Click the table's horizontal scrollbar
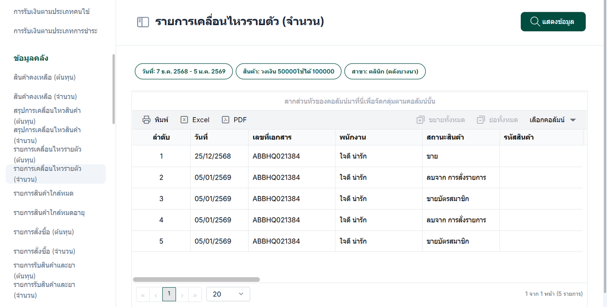 [x=196, y=280]
